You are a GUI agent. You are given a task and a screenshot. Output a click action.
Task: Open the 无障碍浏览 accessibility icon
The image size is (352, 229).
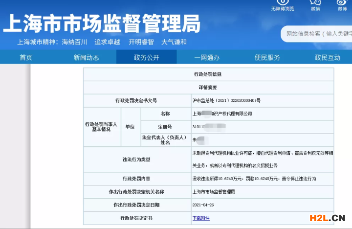coord(283,5)
